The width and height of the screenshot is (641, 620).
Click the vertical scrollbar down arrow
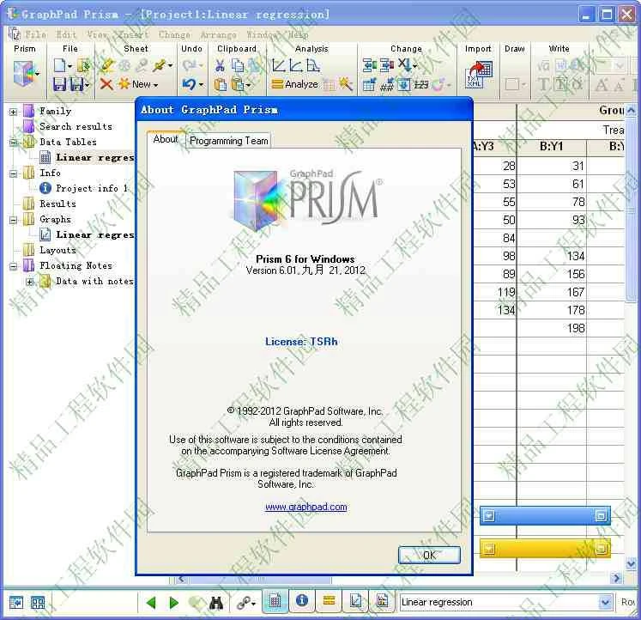[631, 564]
